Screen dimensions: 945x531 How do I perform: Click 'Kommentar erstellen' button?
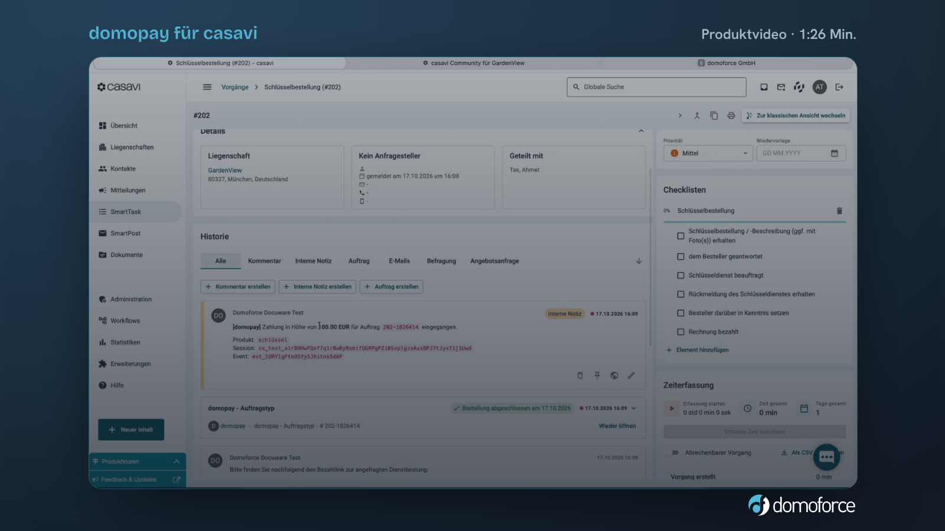pos(237,287)
